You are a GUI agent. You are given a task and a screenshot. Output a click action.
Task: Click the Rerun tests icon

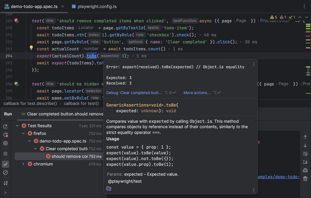coord(5,127)
